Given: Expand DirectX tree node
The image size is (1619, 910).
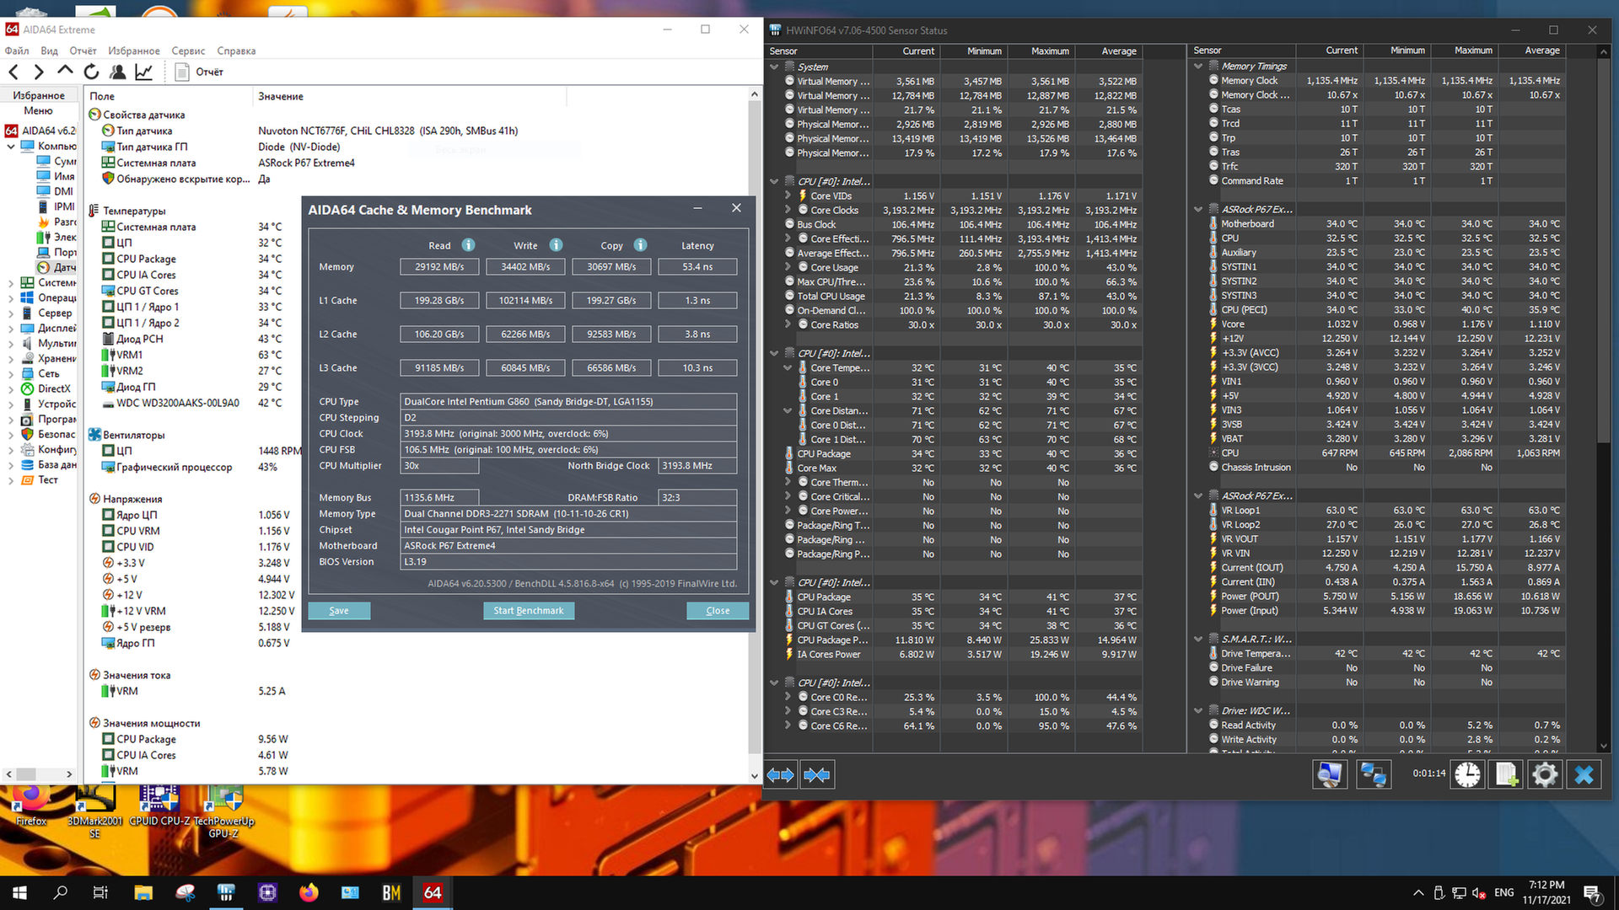Looking at the screenshot, I should (10, 388).
